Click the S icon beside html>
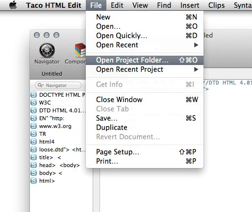Viewport: 252px width, 212px height. 34,181
